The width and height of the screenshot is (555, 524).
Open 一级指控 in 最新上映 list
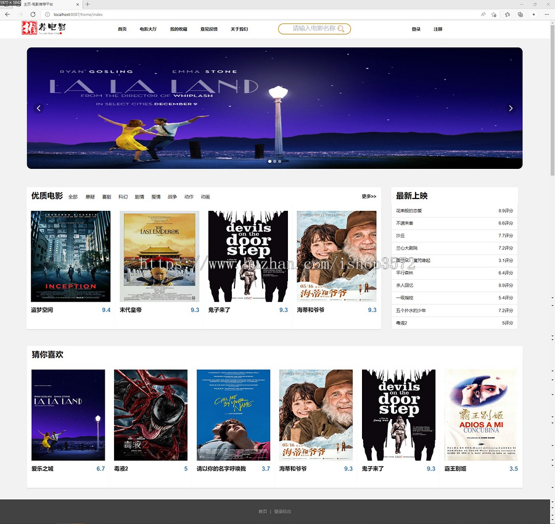click(454, 298)
